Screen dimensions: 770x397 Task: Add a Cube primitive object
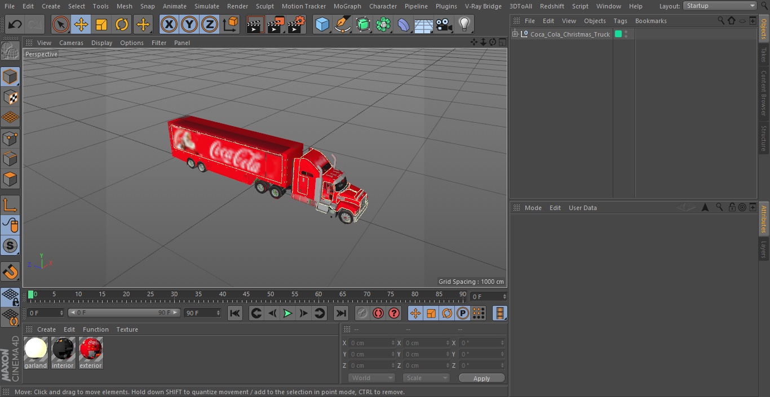[x=322, y=24]
